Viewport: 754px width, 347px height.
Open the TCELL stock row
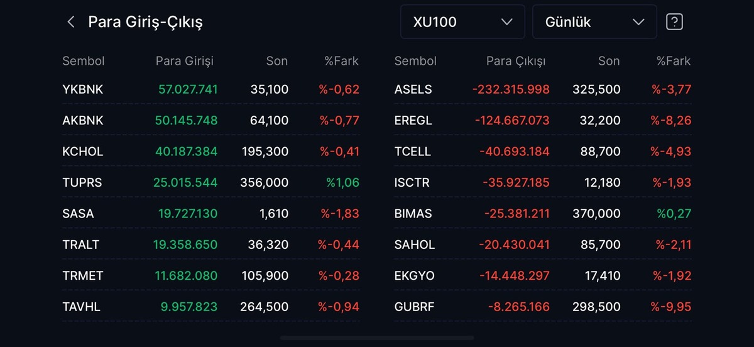[543, 151]
